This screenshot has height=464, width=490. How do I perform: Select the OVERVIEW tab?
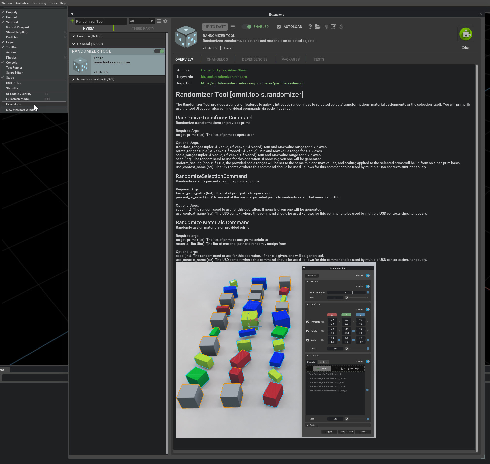click(x=184, y=59)
